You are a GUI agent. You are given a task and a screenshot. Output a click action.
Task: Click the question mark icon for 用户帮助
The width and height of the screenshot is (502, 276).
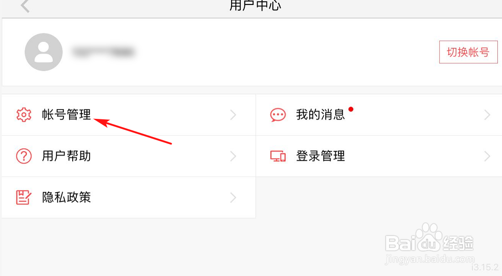pos(24,156)
